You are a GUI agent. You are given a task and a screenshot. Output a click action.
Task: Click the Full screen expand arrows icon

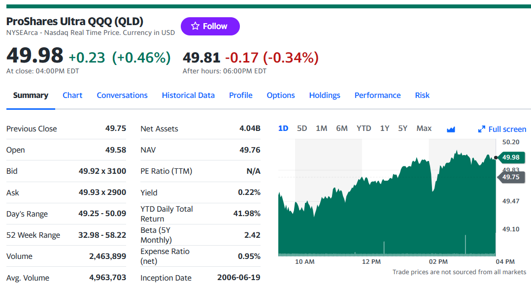[x=481, y=129]
